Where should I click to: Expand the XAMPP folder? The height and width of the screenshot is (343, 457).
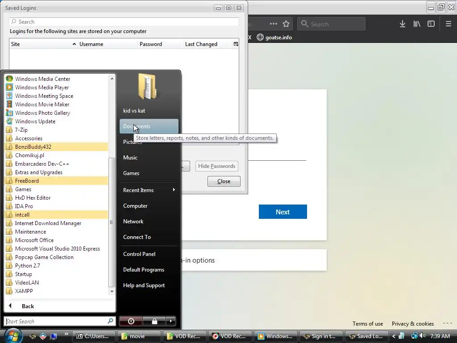[x=57, y=291]
